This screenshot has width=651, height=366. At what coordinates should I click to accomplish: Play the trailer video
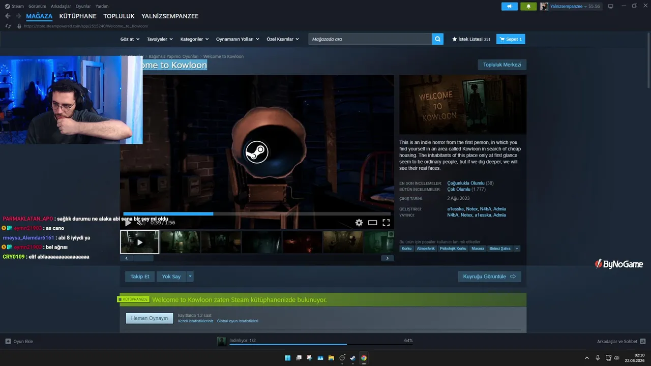click(x=128, y=223)
